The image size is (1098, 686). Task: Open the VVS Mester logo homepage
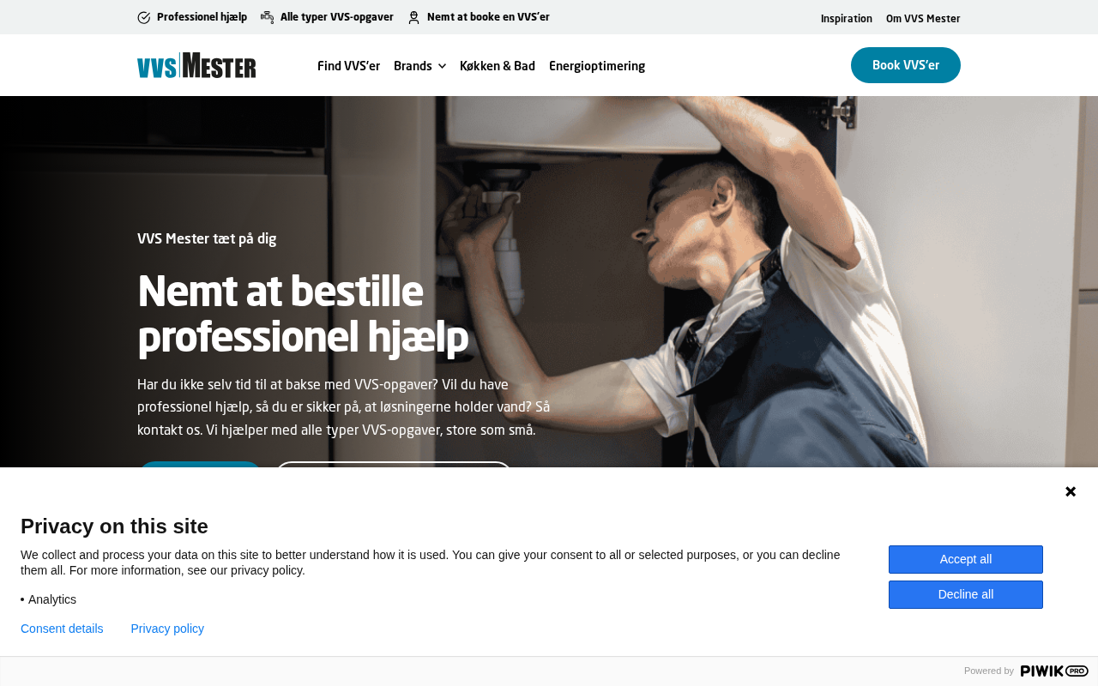[x=196, y=65]
